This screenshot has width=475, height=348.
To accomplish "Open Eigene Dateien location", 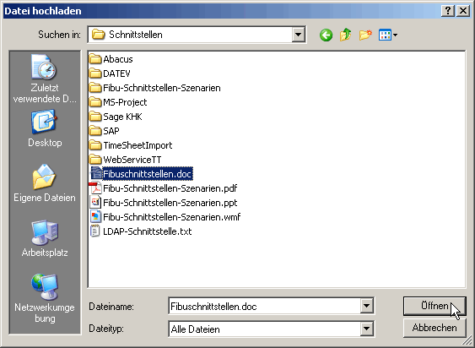I will [45, 183].
